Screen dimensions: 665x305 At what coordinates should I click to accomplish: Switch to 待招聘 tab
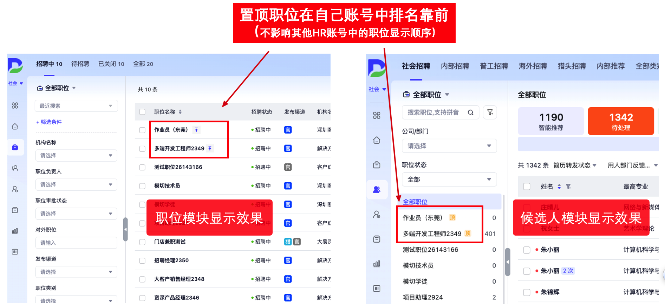pos(80,64)
